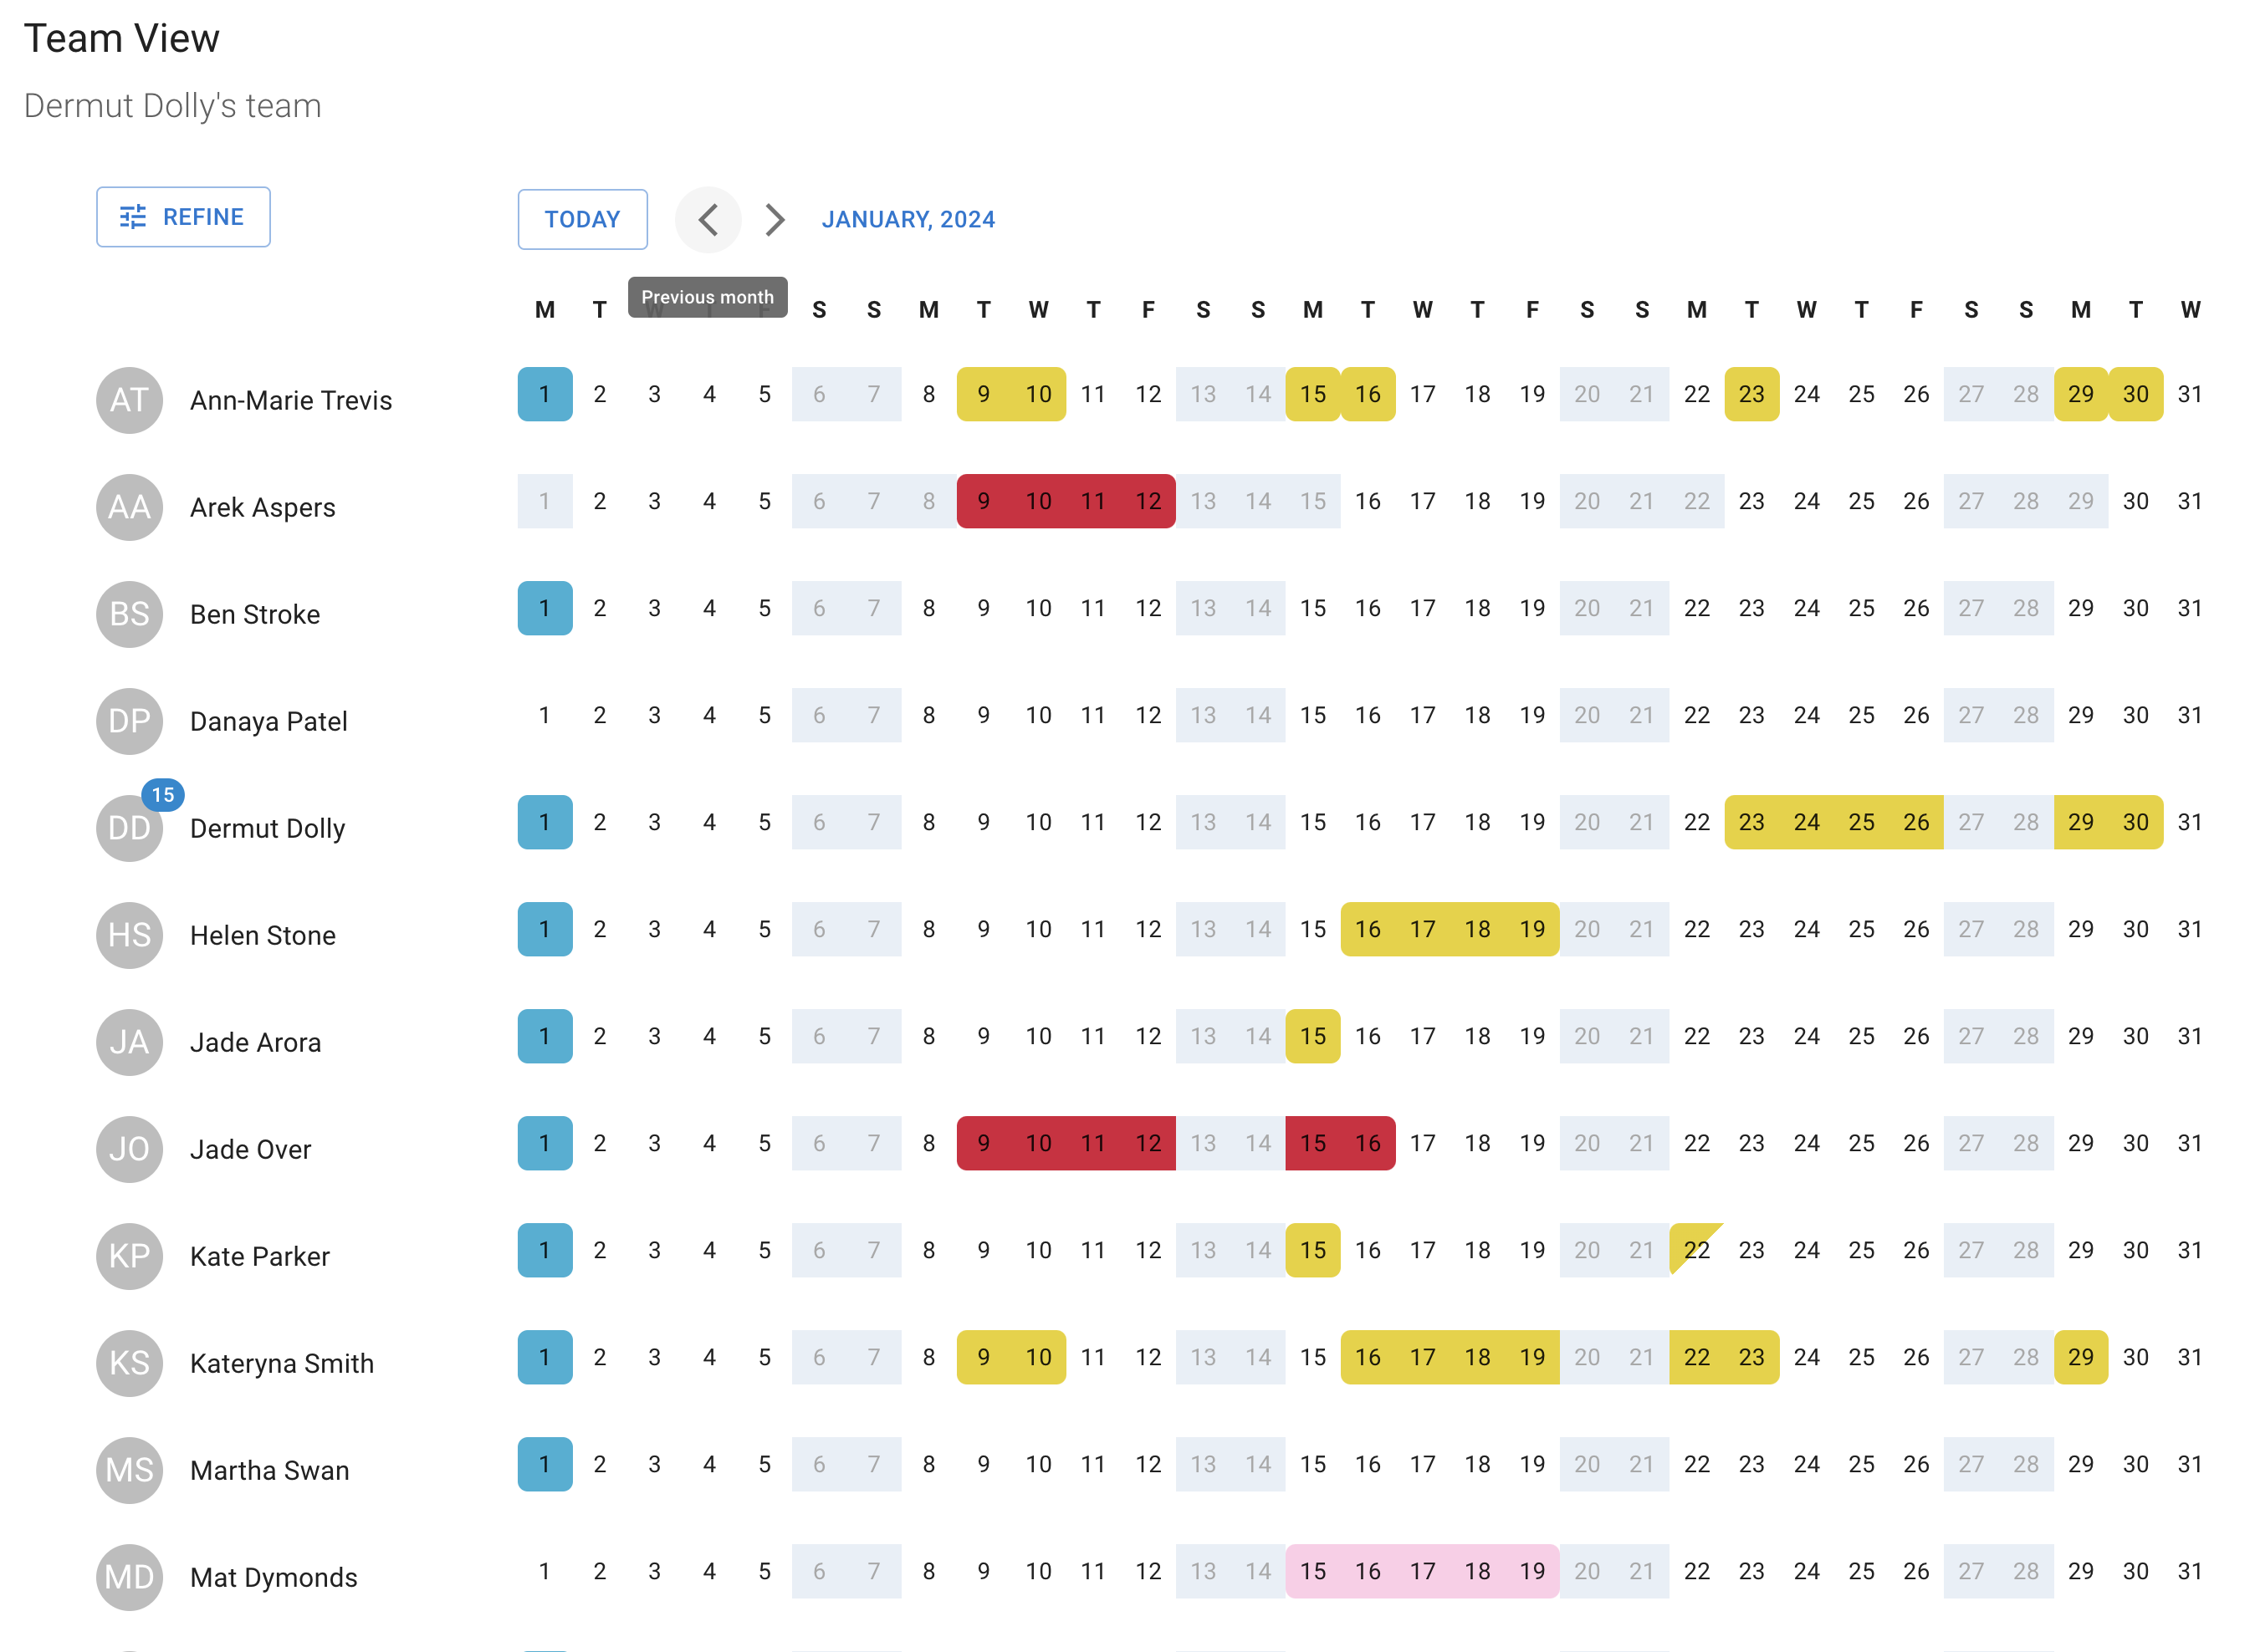Click Ann-Marie Trevis's yellow leave on January 23
Viewport: 2255px width, 1652px height.
(1751, 394)
